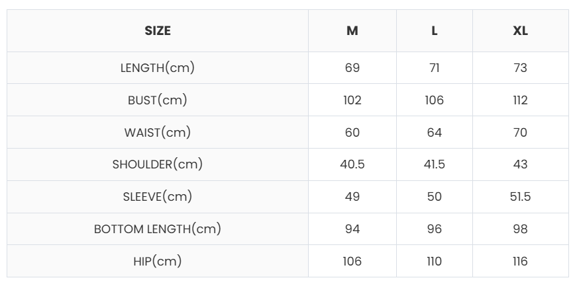Click the L shoulder value 41.5
The height and width of the screenshot is (286, 577).
[435, 164]
